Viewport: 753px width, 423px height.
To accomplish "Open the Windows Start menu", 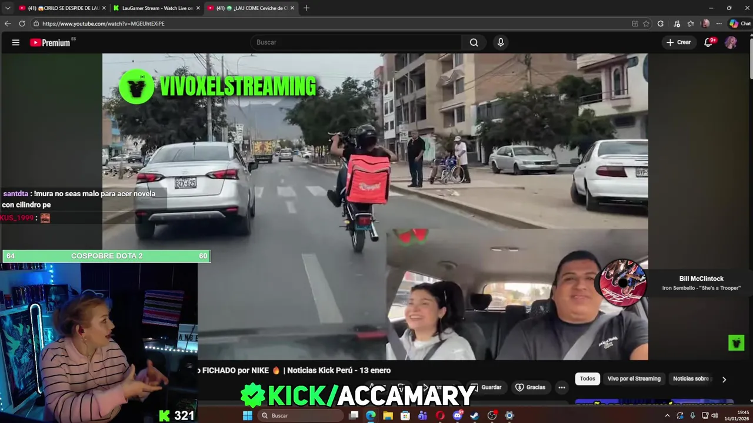I will point(248,415).
